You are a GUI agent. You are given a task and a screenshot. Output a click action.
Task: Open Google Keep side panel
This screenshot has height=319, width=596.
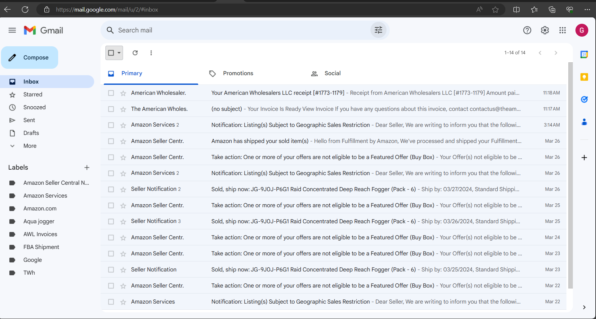(x=584, y=77)
